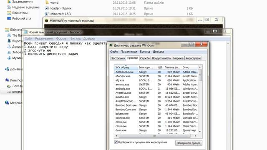The height and width of the screenshot is (150, 267).
Task: Open Файл menu in Task Manager
Action: 114,52
